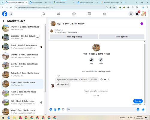Open emoji picker in message box
This screenshot has height=120, width=150.
[138, 109]
